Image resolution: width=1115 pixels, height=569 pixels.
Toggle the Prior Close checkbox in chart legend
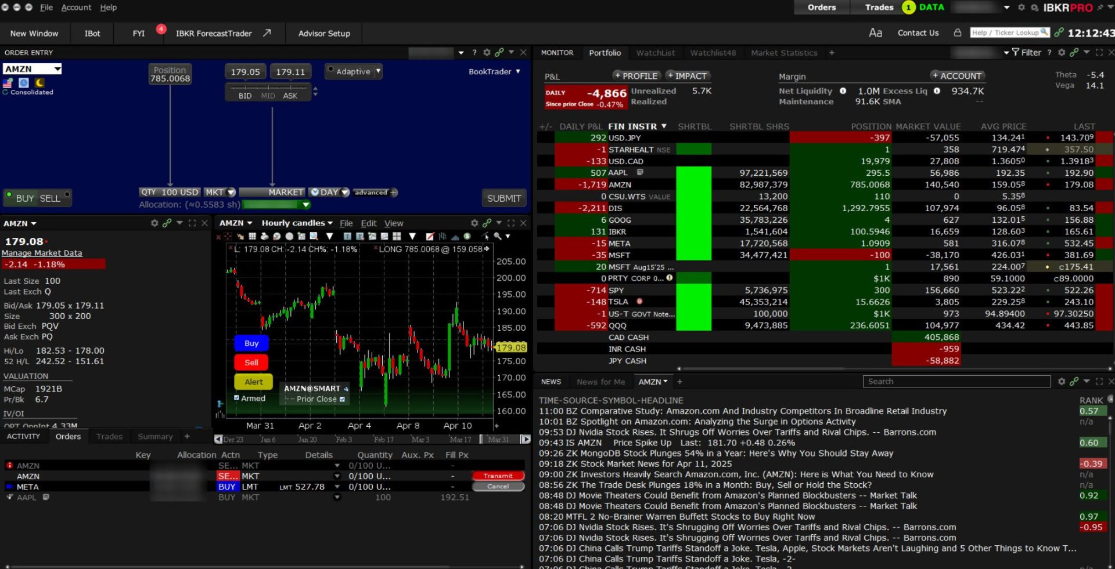(x=342, y=399)
